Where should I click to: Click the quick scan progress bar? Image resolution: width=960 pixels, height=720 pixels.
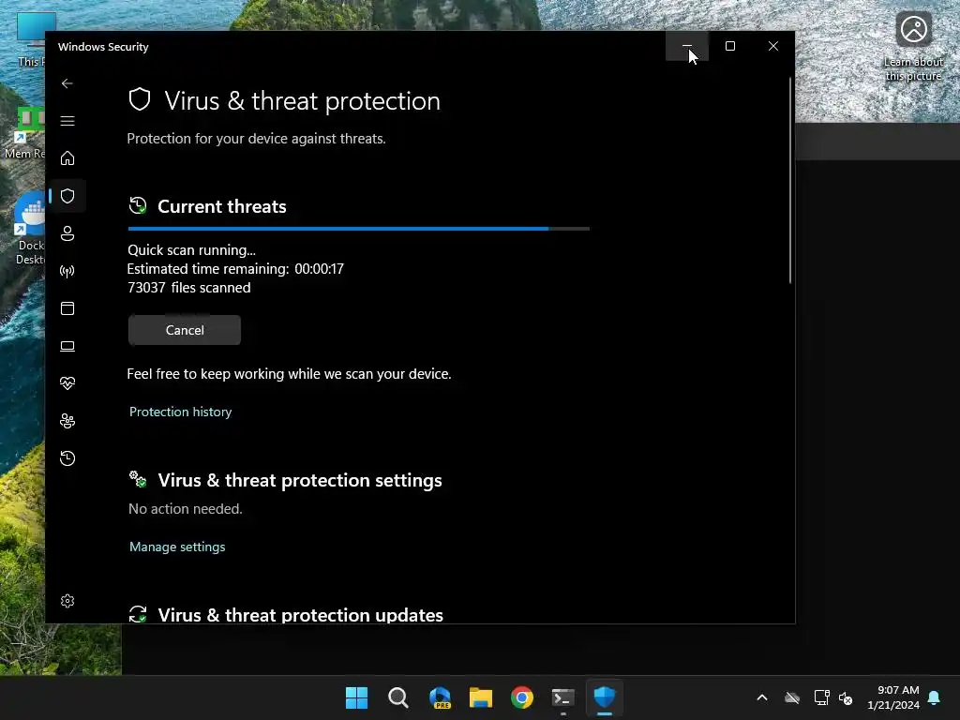[359, 229]
